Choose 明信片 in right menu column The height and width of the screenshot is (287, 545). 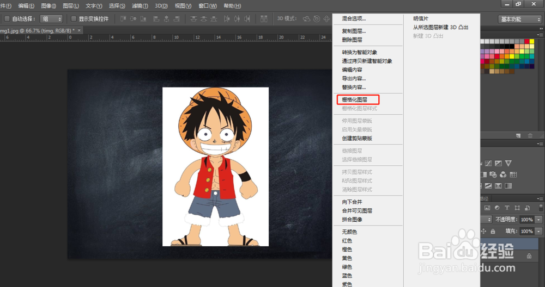421,18
